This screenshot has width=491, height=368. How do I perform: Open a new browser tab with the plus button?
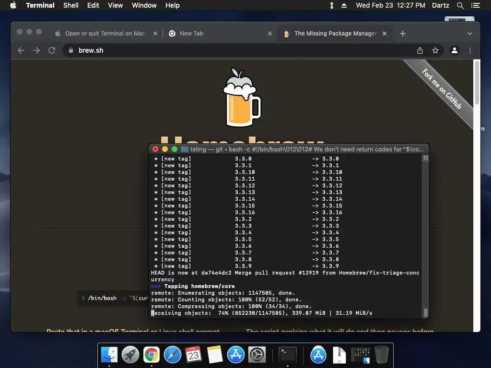(403, 34)
